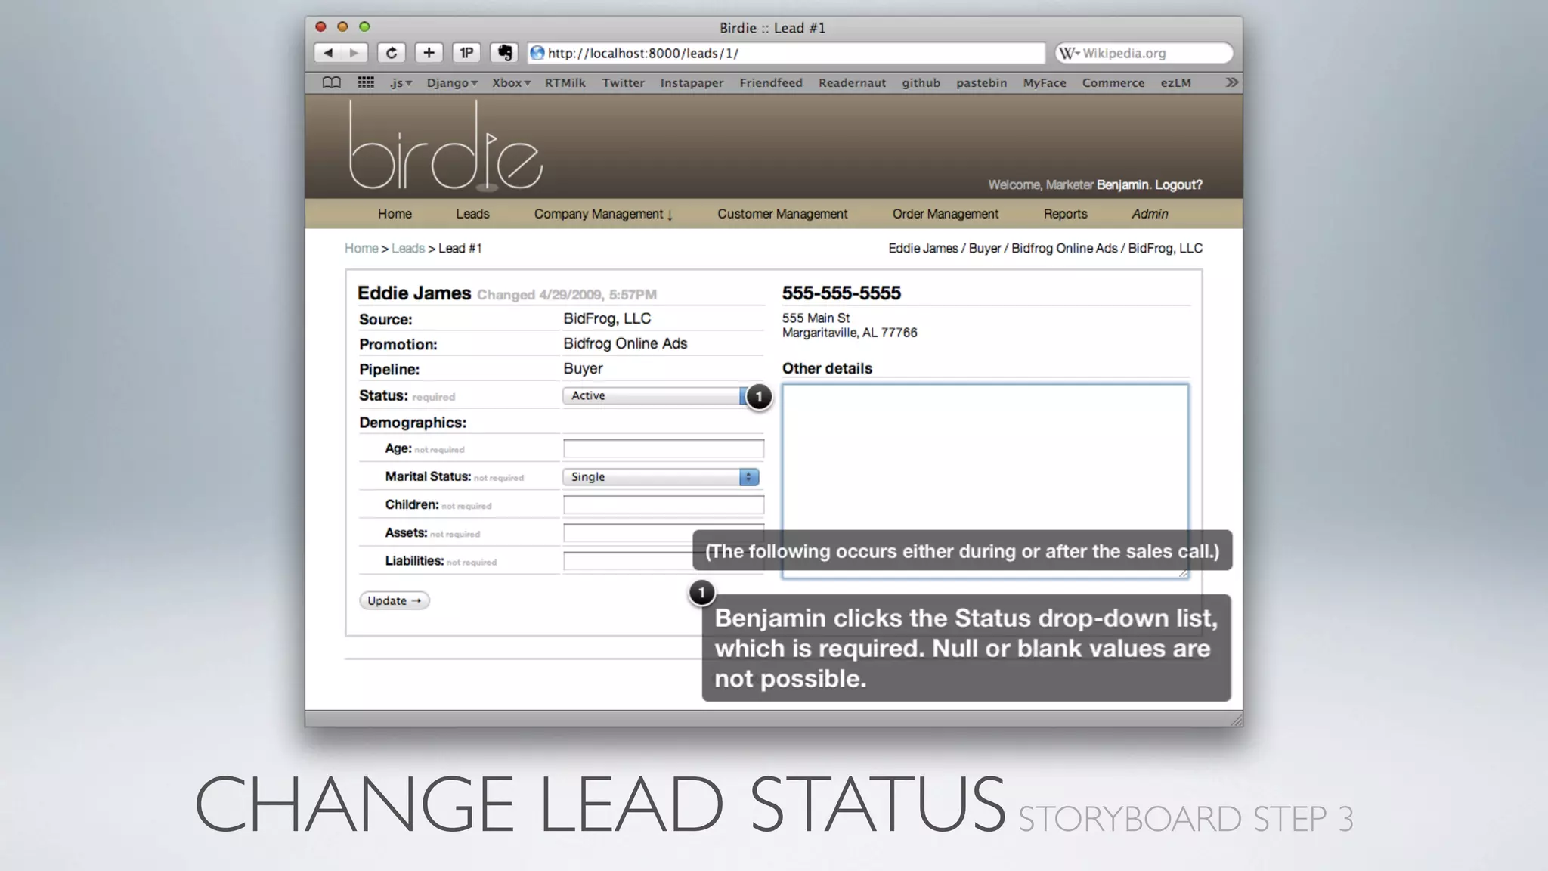Click the Bidfrog Online Ads promotion value

(x=625, y=343)
